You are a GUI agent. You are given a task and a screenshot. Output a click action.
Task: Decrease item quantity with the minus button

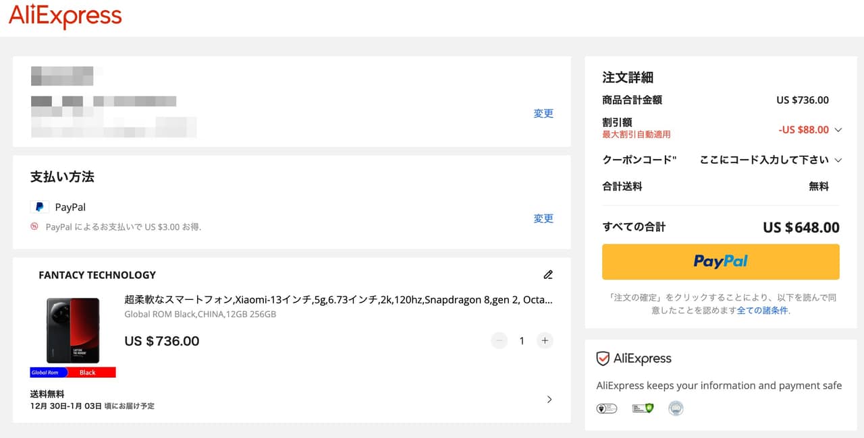point(500,341)
